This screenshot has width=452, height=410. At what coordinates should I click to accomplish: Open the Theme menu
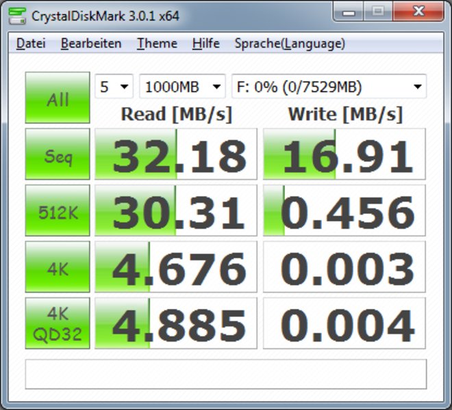tap(157, 44)
